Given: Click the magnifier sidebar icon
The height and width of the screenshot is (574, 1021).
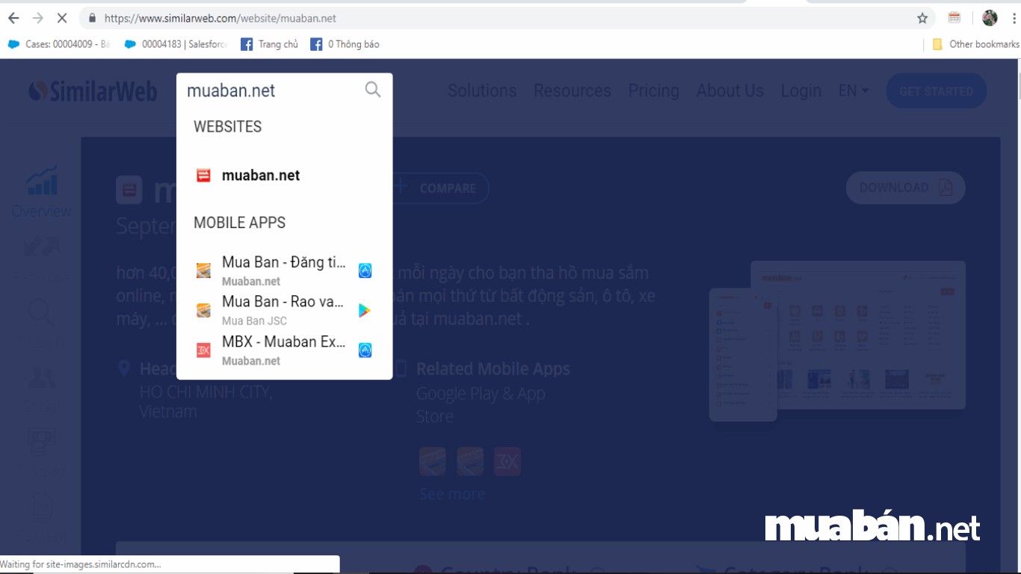Looking at the screenshot, I should point(41,314).
